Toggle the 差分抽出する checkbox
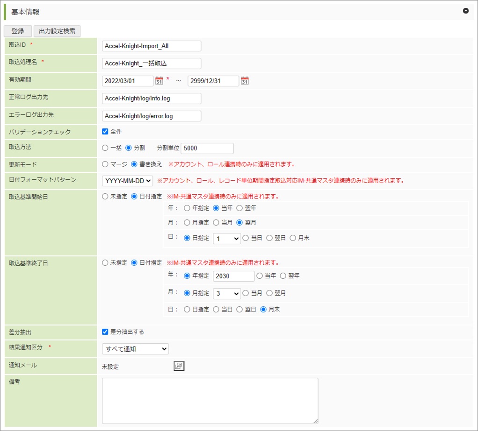Screen dimensions: 478x431 [x=105, y=332]
